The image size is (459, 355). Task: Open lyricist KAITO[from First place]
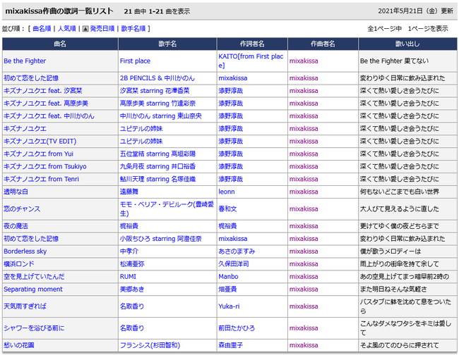[x=251, y=61]
